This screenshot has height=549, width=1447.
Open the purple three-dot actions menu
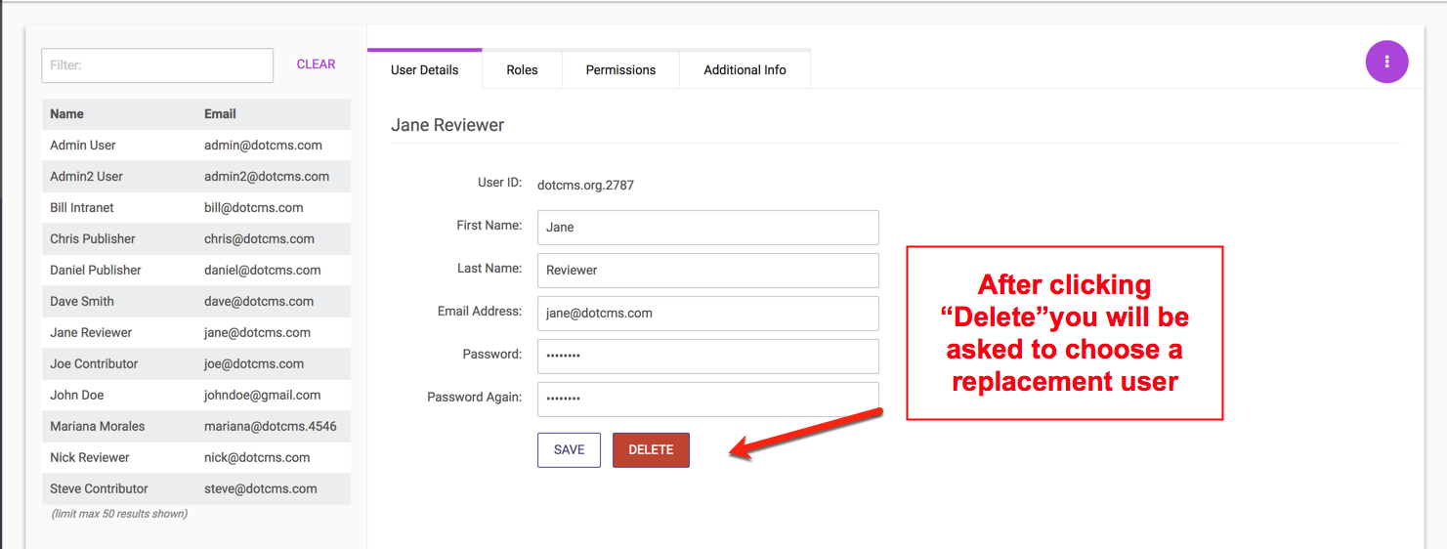coord(1386,62)
